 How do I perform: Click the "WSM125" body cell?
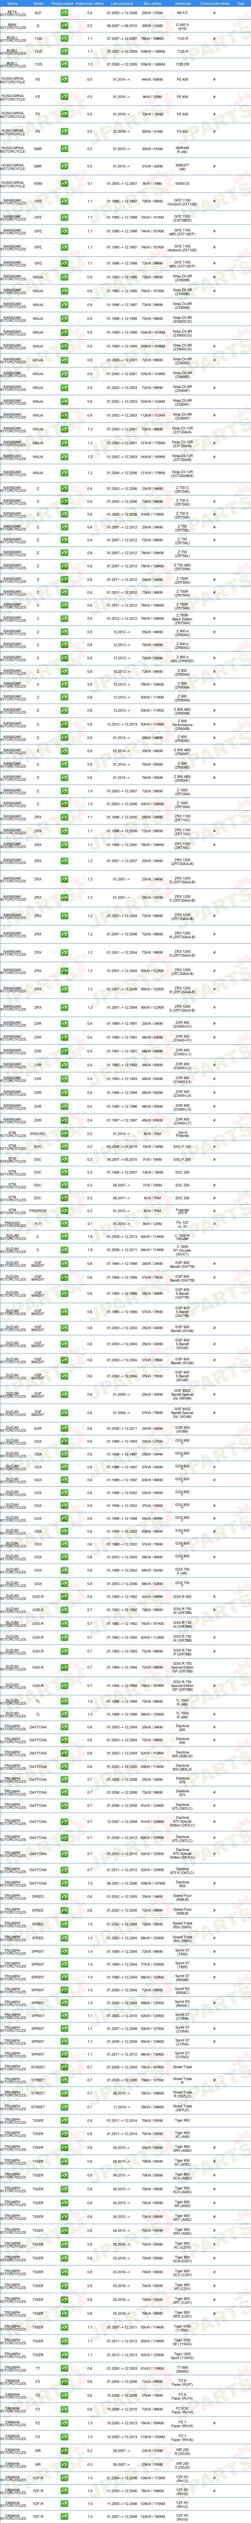click(183, 183)
